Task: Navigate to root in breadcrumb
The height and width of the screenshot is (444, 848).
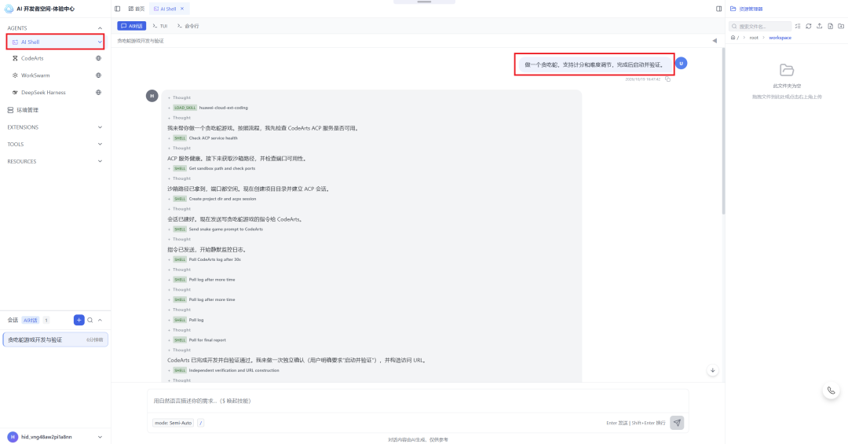Action: (x=753, y=38)
